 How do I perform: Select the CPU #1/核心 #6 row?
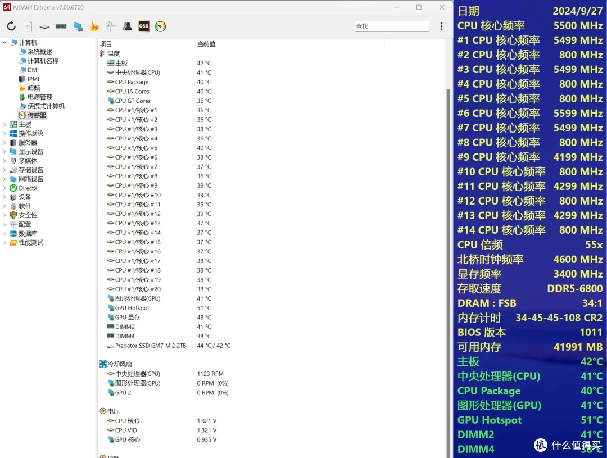click(x=160, y=157)
